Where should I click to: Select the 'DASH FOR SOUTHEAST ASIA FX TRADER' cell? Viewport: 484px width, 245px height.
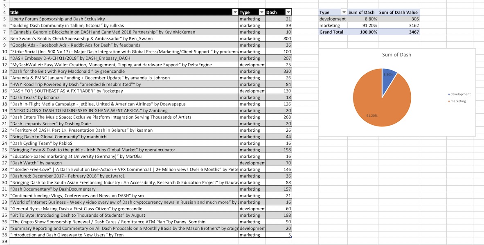(x=124, y=91)
